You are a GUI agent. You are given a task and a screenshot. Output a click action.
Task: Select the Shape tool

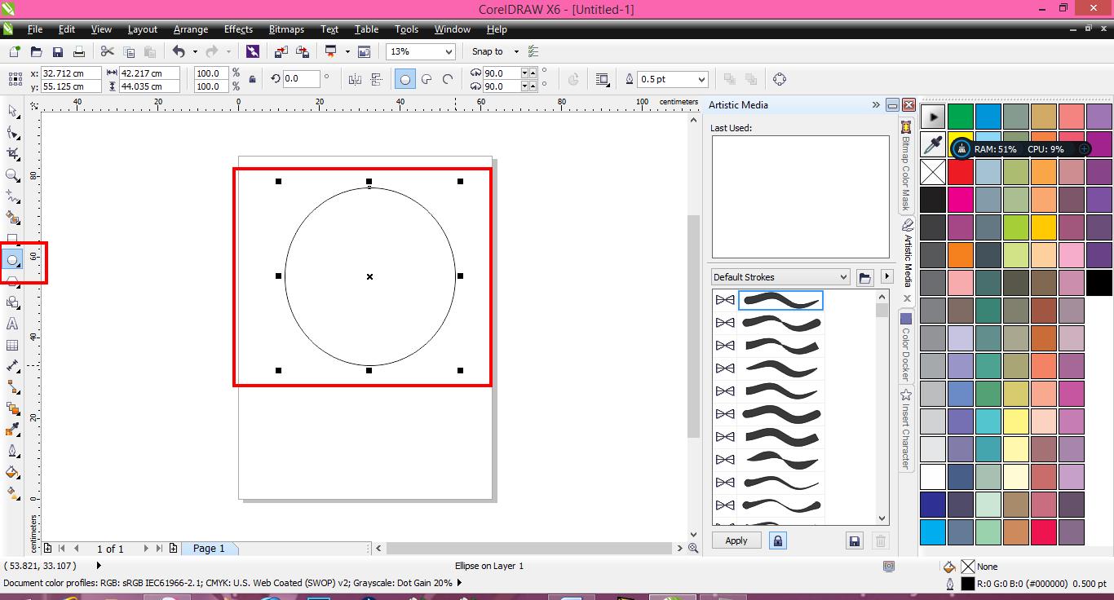tap(12, 133)
